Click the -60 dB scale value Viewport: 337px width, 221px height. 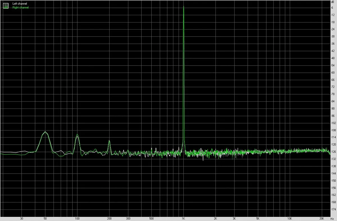pyautogui.click(x=333, y=73)
